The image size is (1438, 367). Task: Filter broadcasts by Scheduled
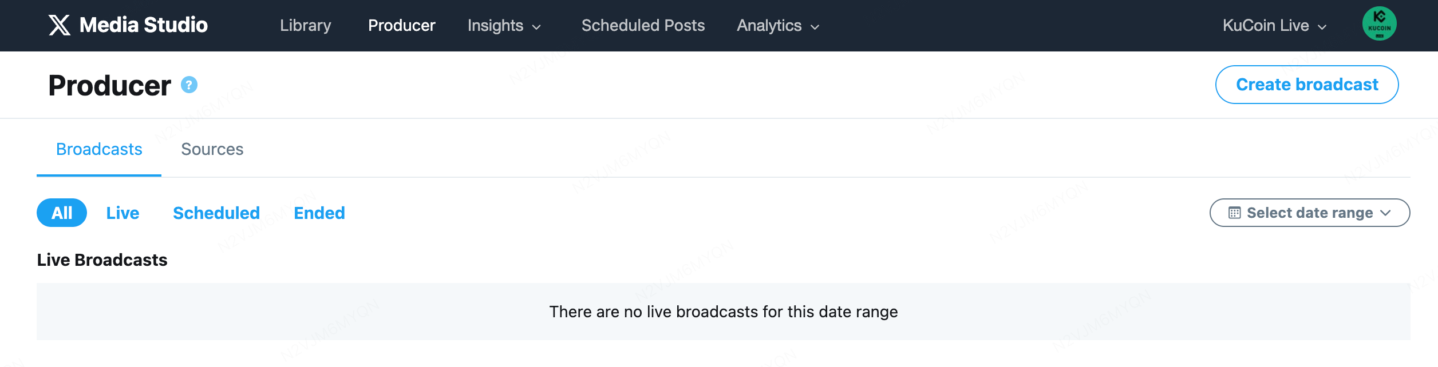216,213
